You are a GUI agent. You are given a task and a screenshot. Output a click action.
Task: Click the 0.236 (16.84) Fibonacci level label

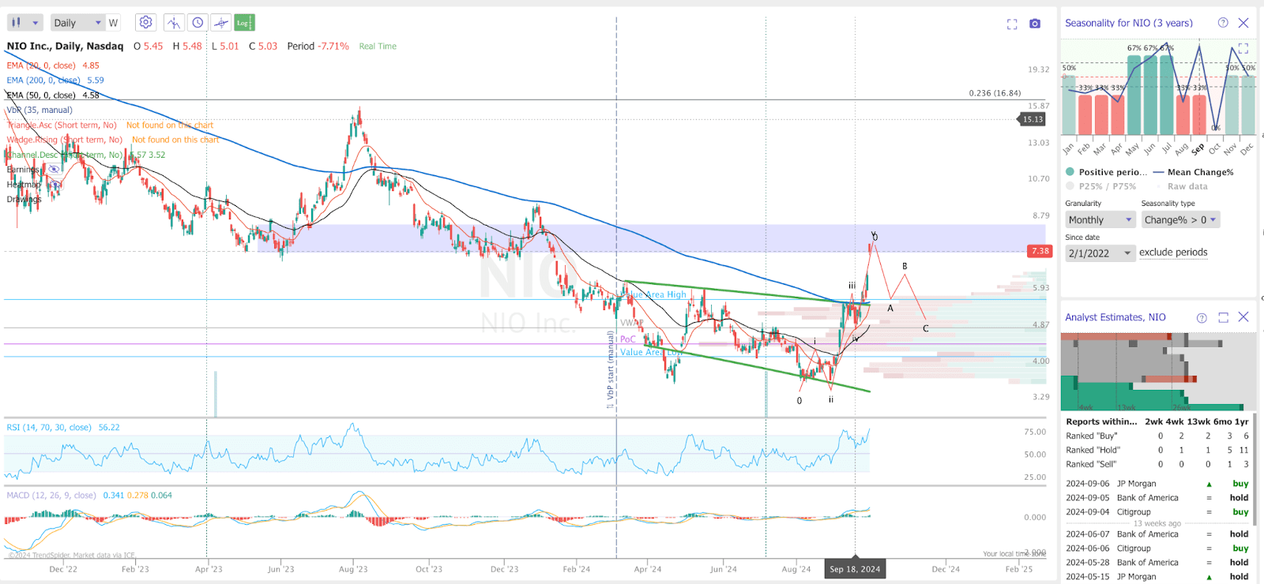(x=995, y=93)
